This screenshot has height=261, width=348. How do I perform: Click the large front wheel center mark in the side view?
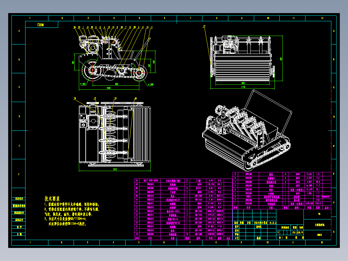tap(92, 70)
